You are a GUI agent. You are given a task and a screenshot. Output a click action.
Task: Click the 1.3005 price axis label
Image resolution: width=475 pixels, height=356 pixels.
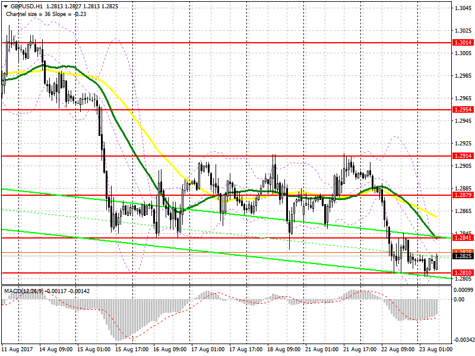(x=464, y=53)
